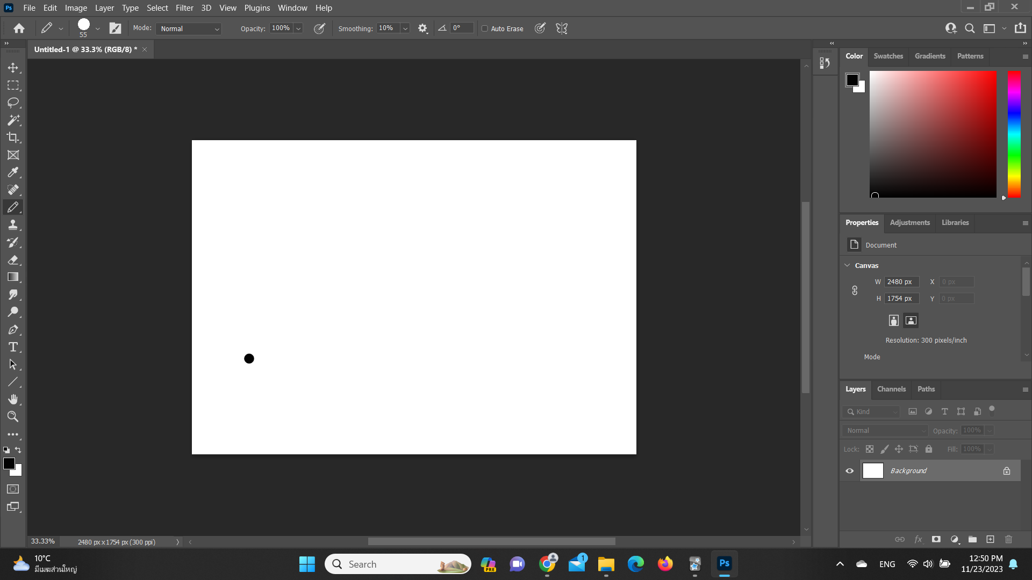Image resolution: width=1032 pixels, height=580 pixels.
Task: Open the Filter menu
Action: (x=184, y=8)
